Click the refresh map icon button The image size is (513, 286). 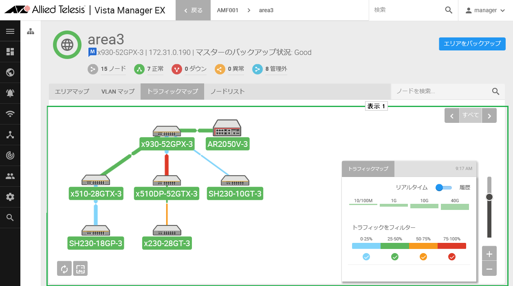pyautogui.click(x=64, y=269)
